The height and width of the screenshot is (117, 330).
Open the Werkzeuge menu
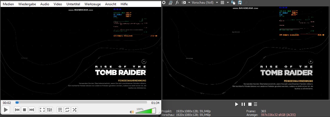[93, 4]
